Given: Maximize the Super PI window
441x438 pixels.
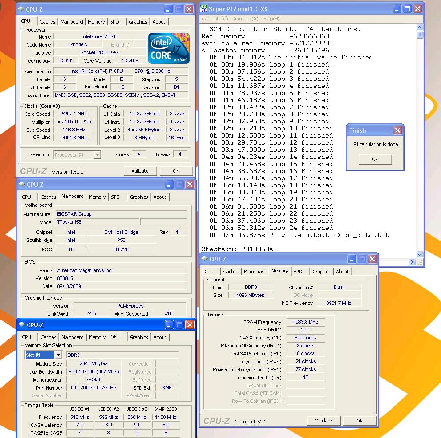Looking at the screenshot, I should click(x=407, y=9).
